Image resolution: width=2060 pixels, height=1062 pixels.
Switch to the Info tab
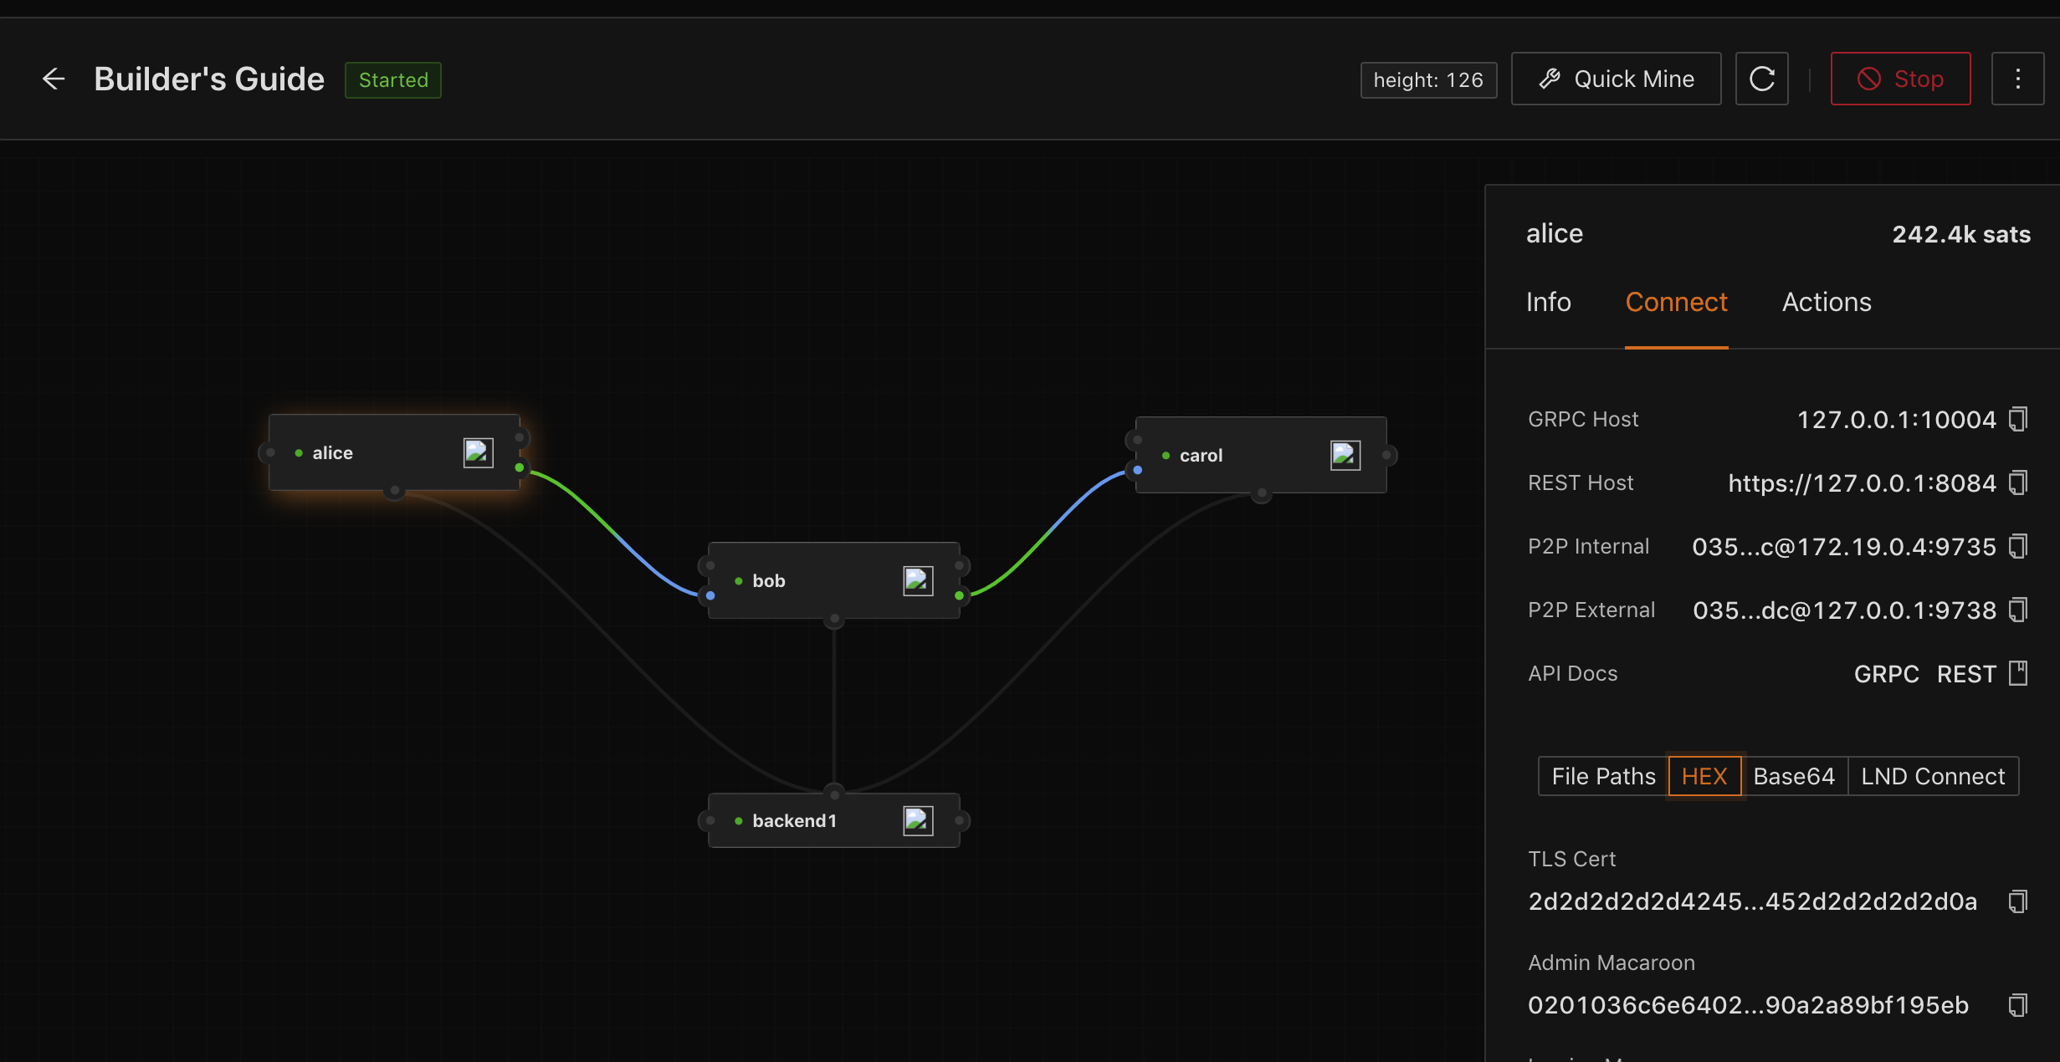point(1548,302)
